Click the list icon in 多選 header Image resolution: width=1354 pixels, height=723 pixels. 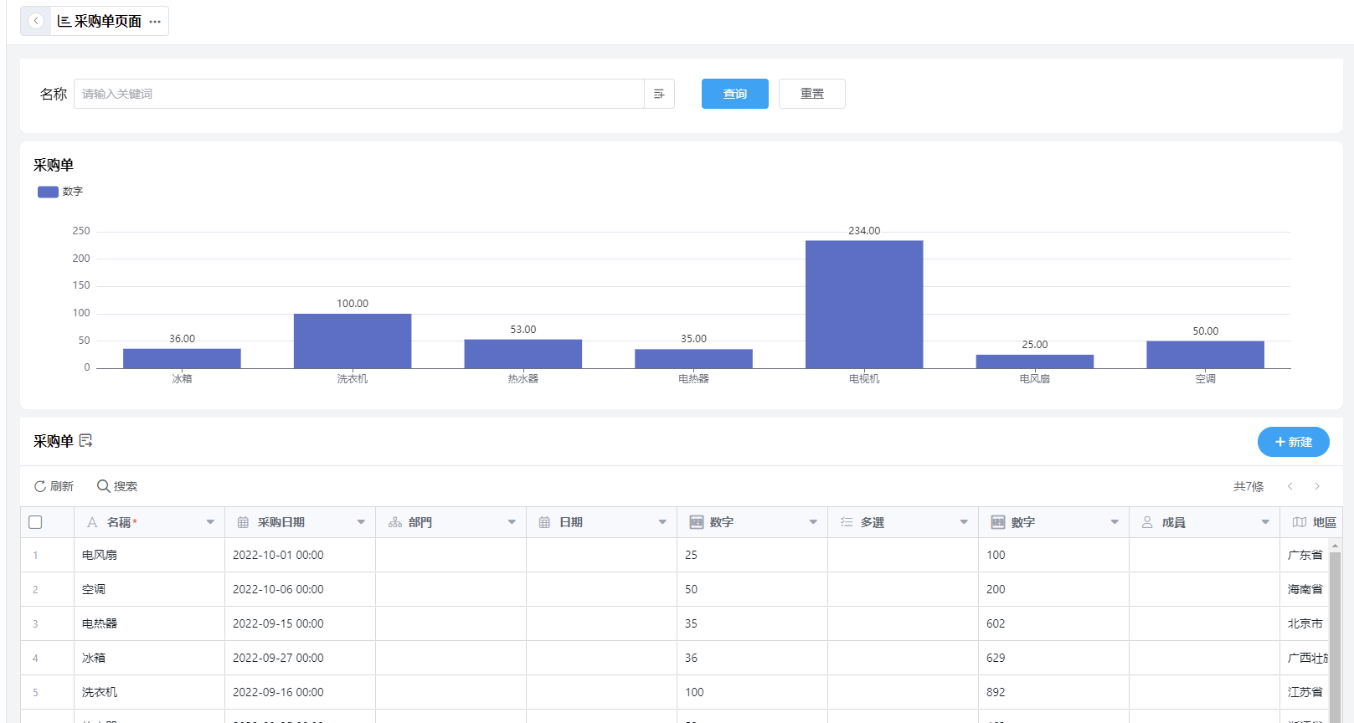pos(847,522)
